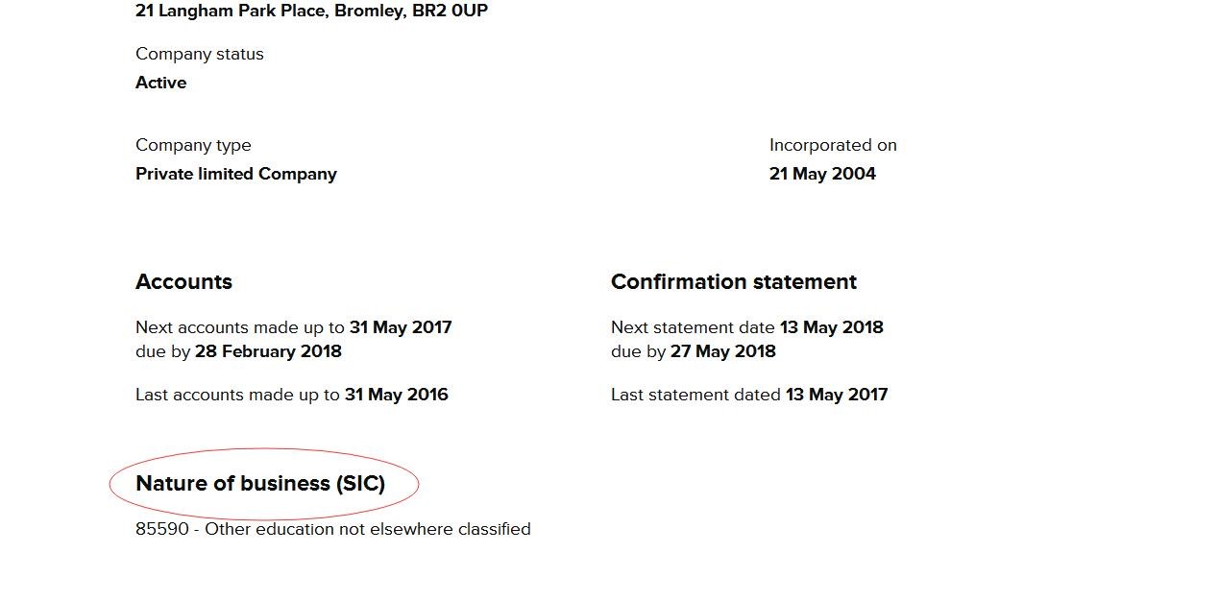
Task: Click the 31 May 2017 accounts date
Action: click(x=400, y=327)
